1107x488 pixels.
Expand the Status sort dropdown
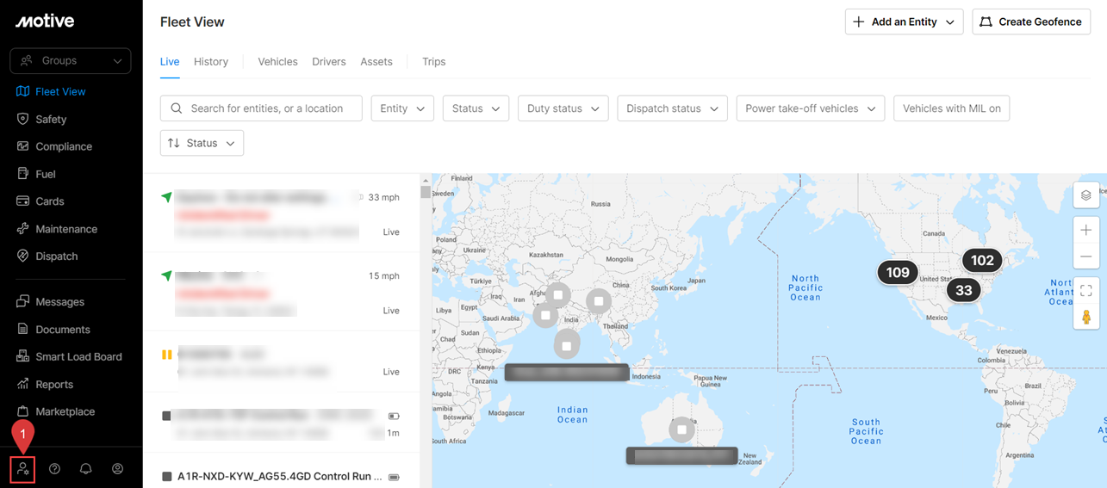pos(202,143)
